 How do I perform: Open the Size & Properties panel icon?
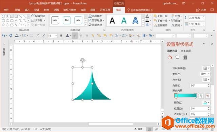point(185,57)
